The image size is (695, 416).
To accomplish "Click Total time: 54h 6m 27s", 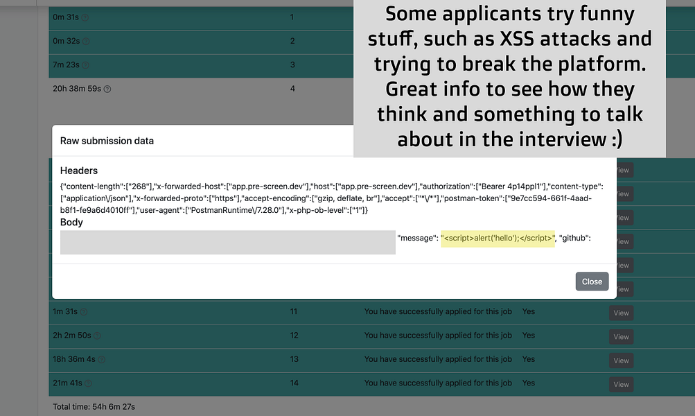I will [x=94, y=407].
